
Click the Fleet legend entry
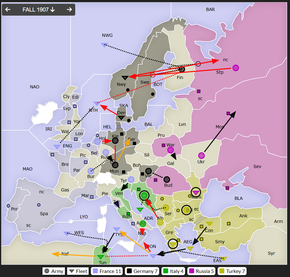[78, 271]
